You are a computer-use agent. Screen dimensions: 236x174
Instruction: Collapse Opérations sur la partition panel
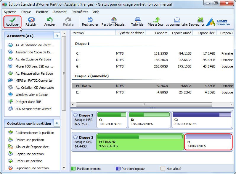(x=57, y=123)
